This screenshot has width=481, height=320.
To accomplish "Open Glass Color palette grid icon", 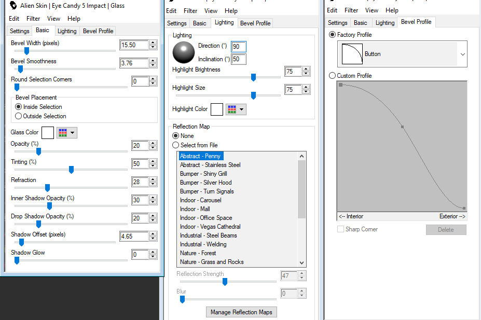I will click(63, 133).
